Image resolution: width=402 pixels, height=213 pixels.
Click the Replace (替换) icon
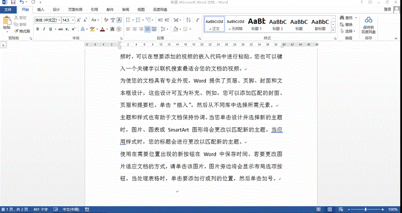(345, 24)
